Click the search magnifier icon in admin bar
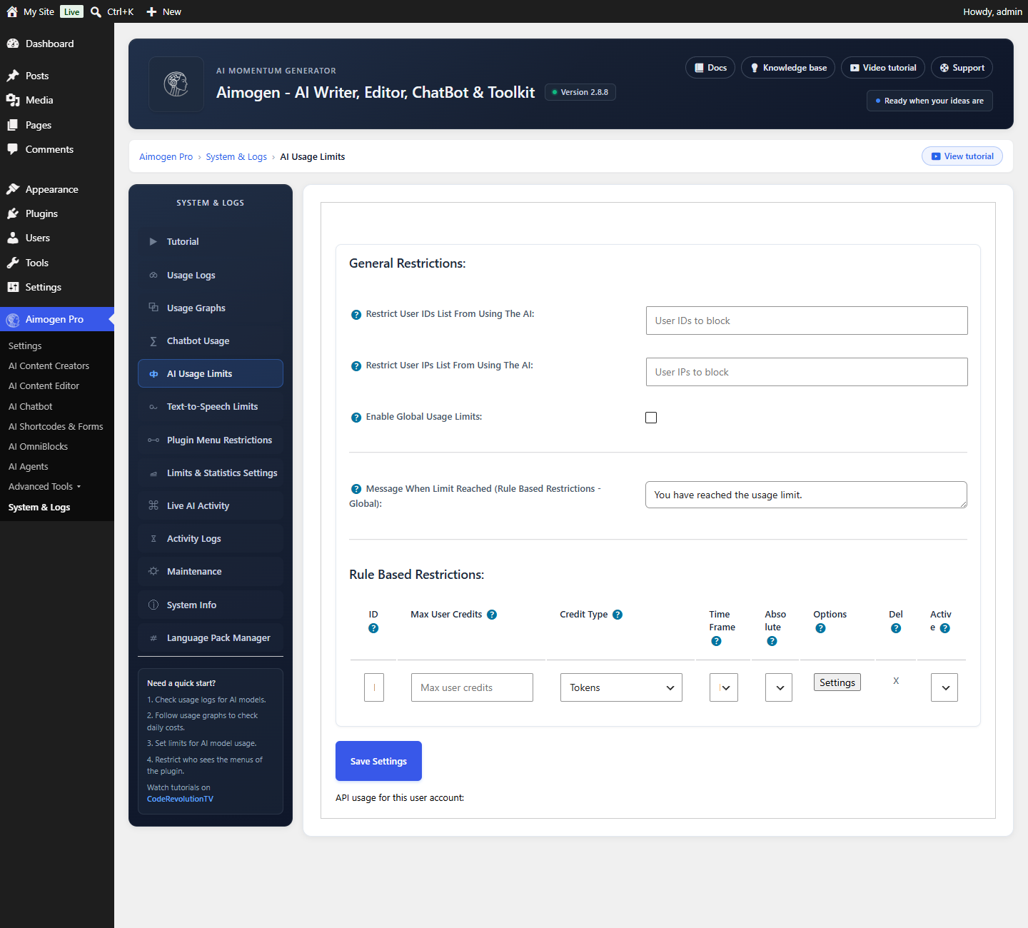This screenshot has width=1028, height=928. click(x=96, y=12)
